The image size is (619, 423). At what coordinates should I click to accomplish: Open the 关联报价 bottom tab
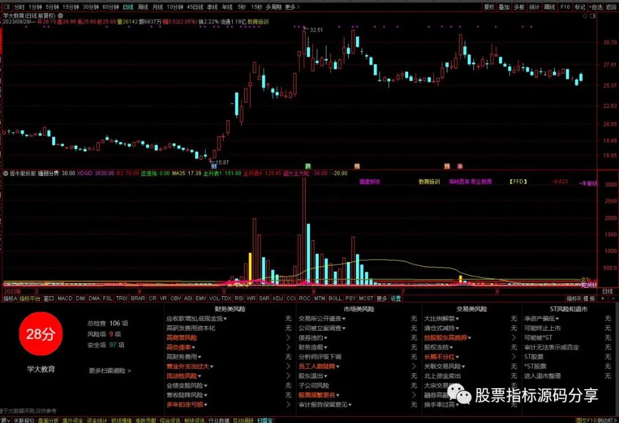pos(24,421)
